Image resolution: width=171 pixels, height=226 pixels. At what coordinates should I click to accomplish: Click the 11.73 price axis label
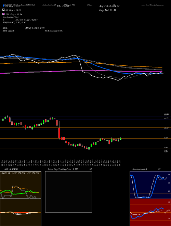click(167, 118)
